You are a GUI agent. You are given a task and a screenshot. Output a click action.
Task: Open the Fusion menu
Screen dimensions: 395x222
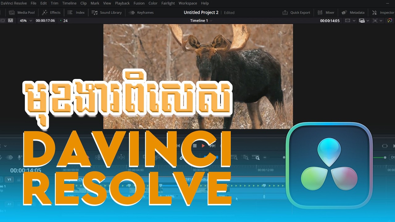point(139,3)
